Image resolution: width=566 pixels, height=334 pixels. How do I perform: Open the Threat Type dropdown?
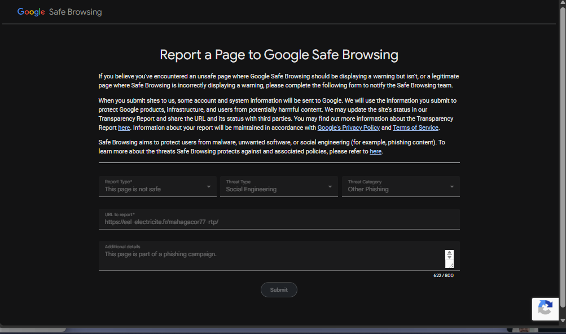(x=279, y=186)
